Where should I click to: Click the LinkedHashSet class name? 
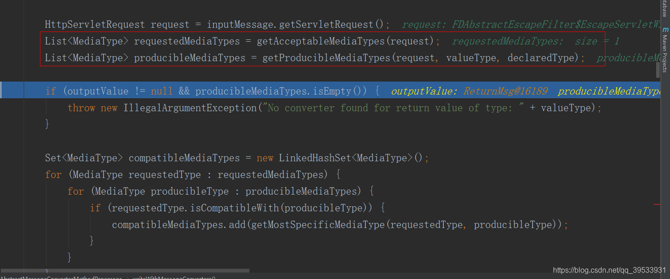point(315,158)
